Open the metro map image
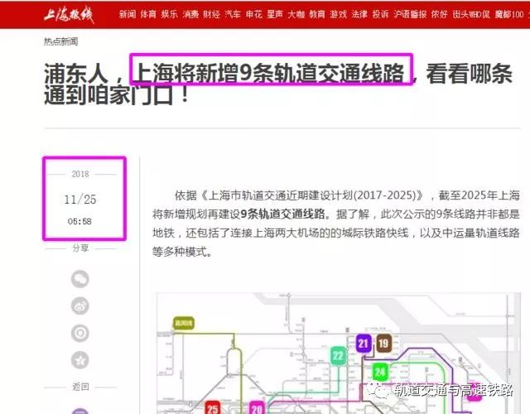The height and width of the screenshot is (414, 530). pos(338,354)
